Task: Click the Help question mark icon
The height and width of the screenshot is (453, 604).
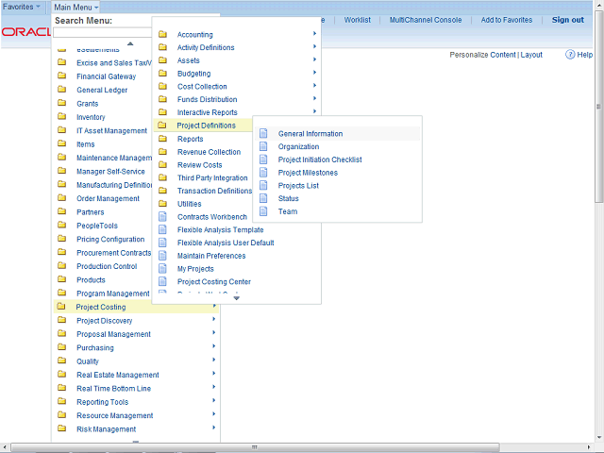Action: [x=570, y=55]
